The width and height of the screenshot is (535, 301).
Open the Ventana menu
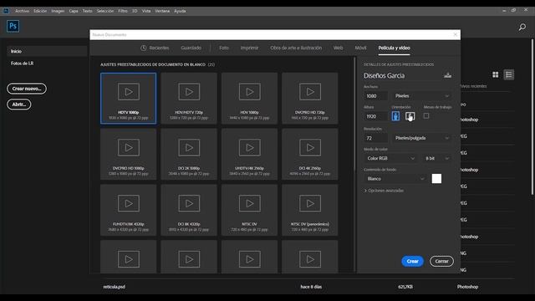(x=162, y=11)
